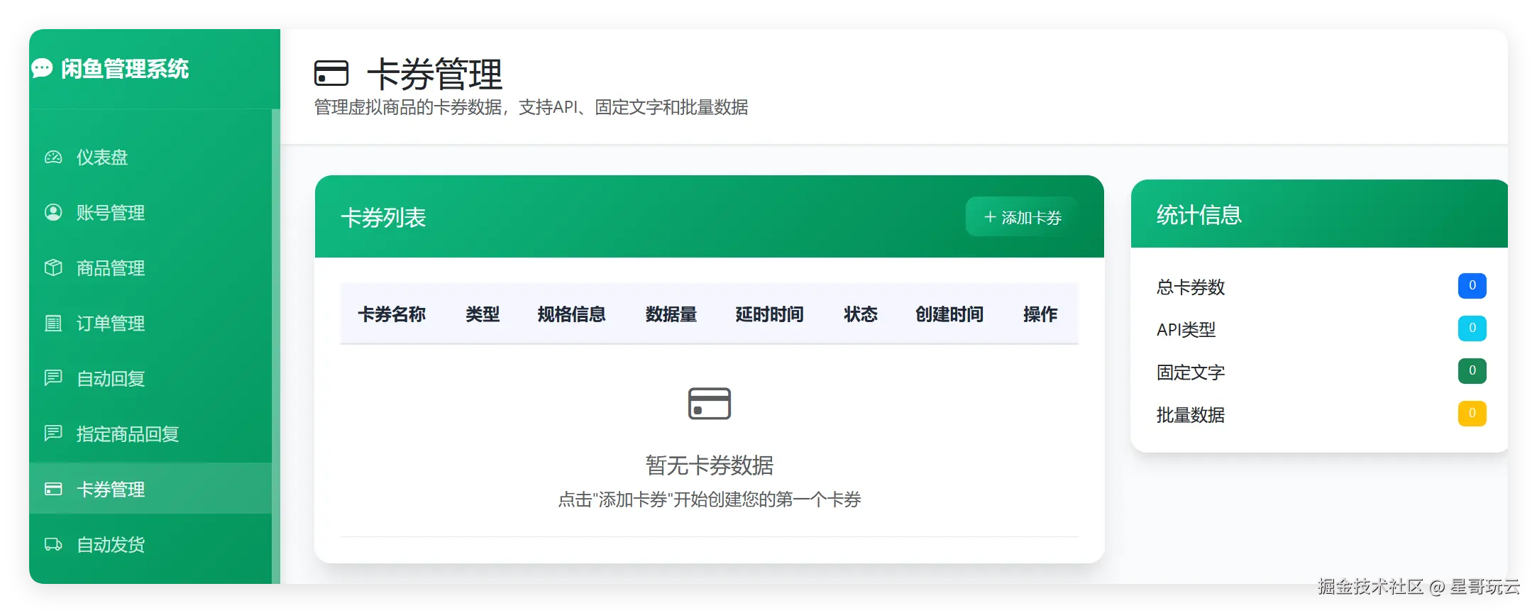The height and width of the screenshot is (613, 1537).
Task: Click the 指定商品回复 message icon
Action: 53,433
